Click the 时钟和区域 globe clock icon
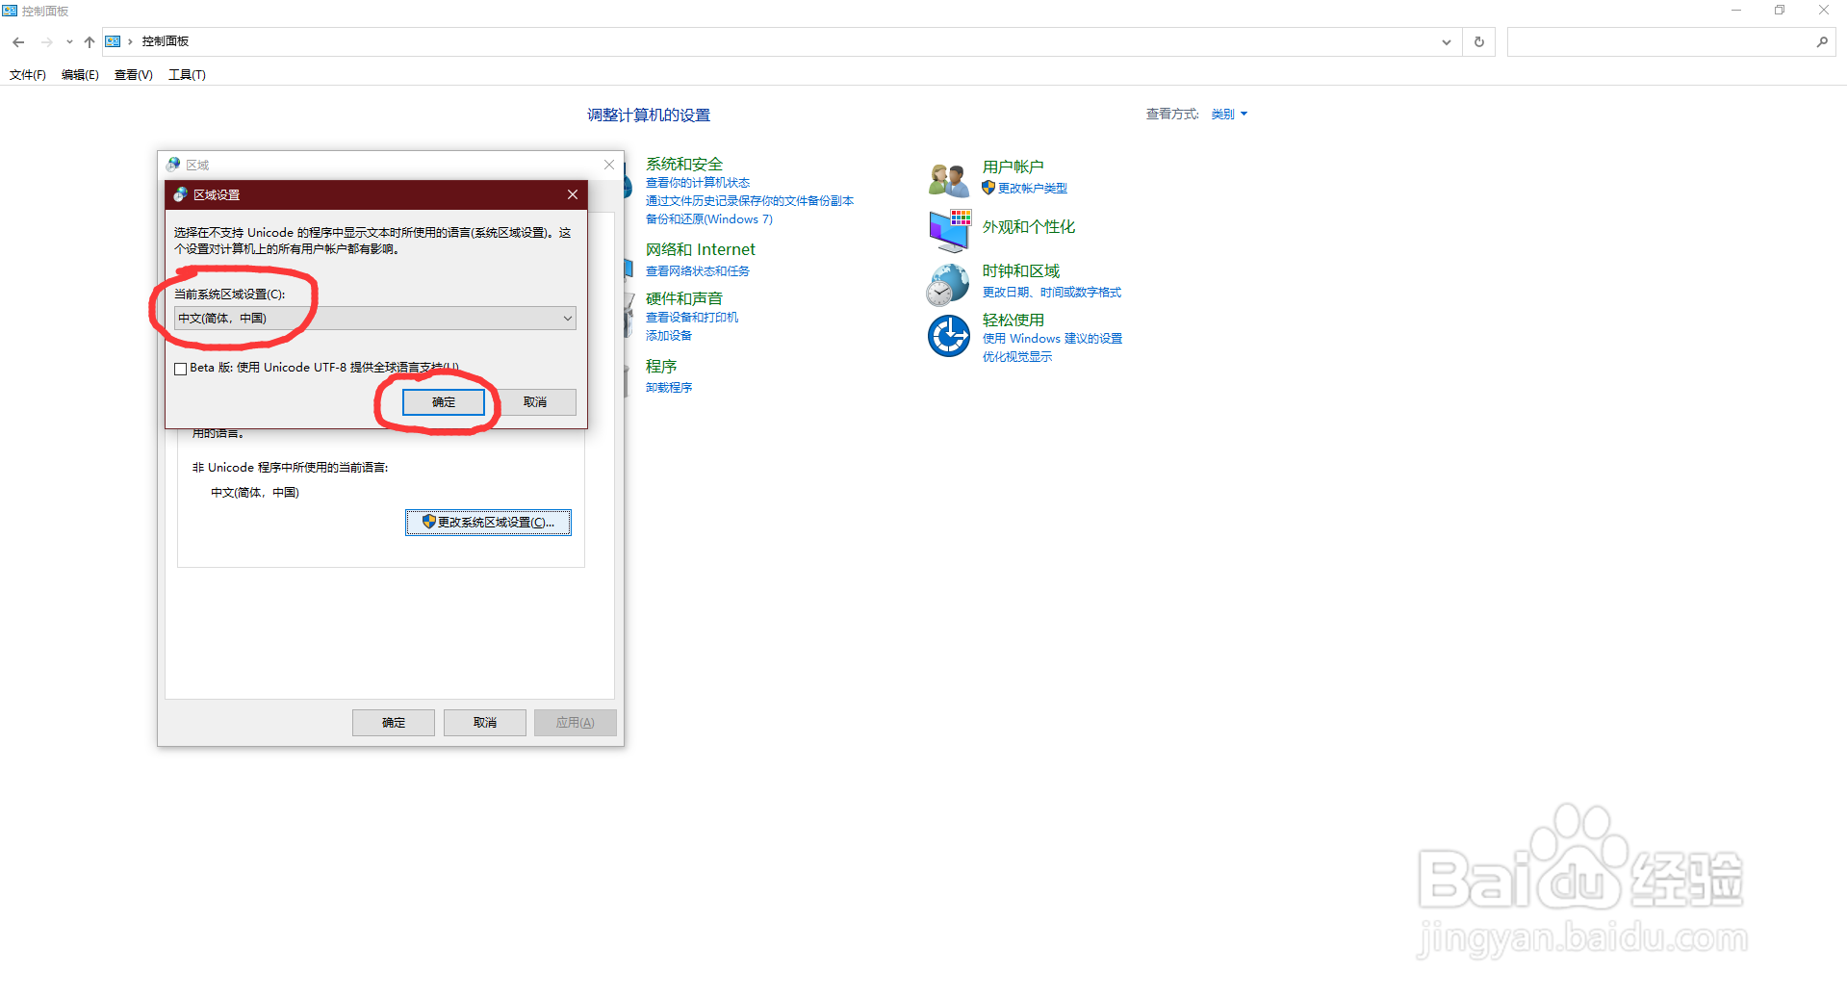Viewport: 1847px width, 1000px height. pyautogui.click(x=948, y=285)
